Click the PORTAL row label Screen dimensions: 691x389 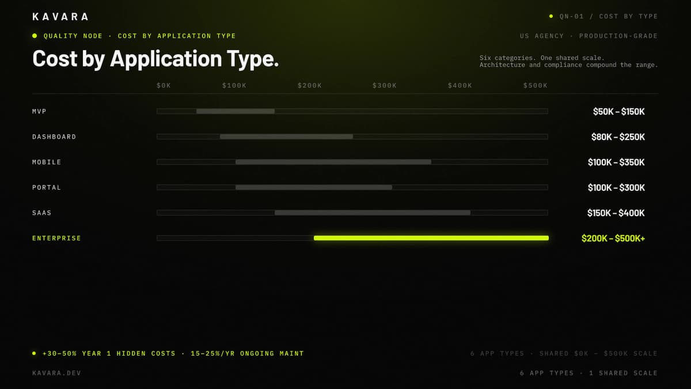click(x=47, y=187)
